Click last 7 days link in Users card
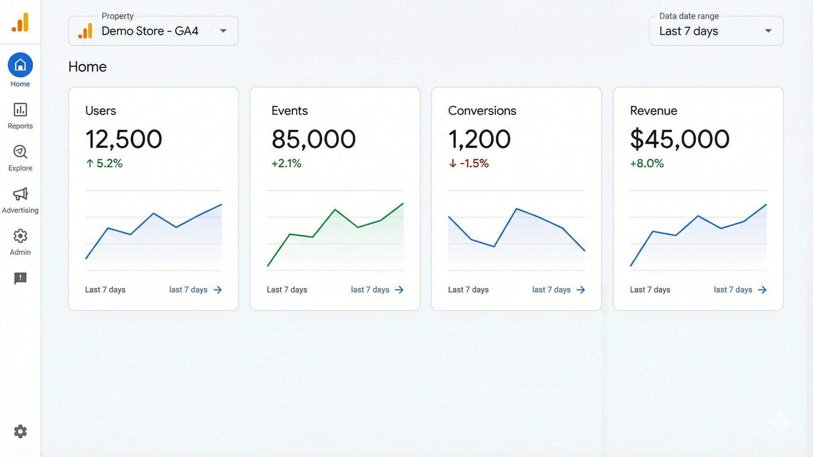The width and height of the screenshot is (813, 457). point(188,290)
